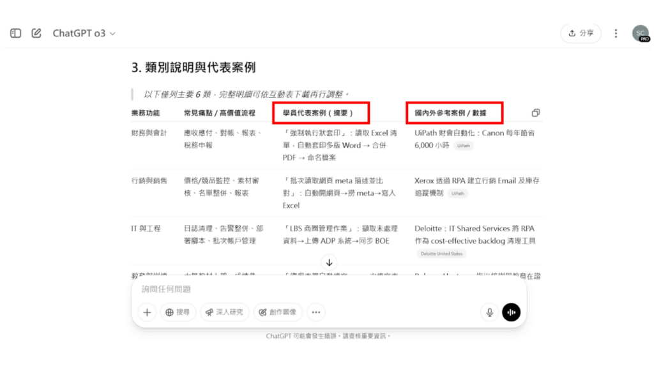Click the italic note 以下僅列主要 6 類
654x368 pixels.
(246, 95)
